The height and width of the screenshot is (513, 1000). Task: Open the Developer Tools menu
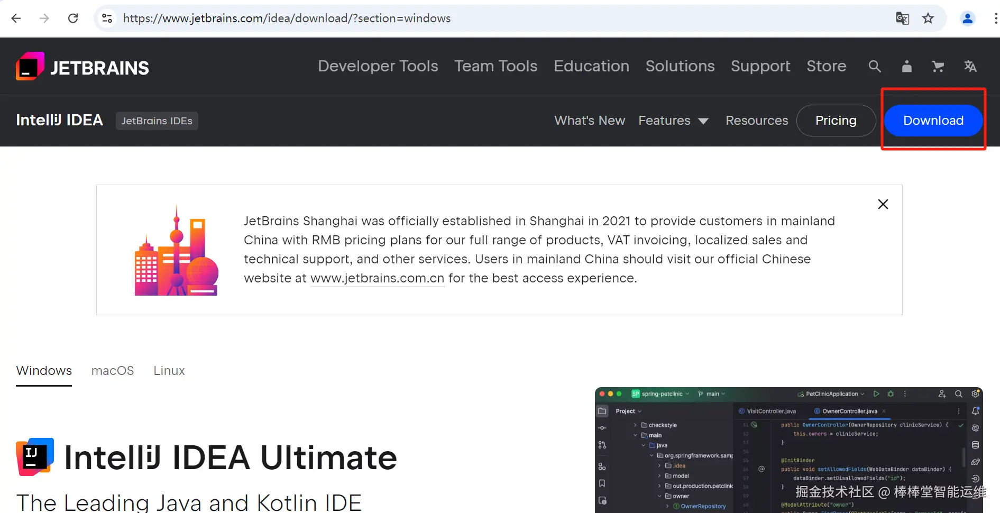coord(378,66)
